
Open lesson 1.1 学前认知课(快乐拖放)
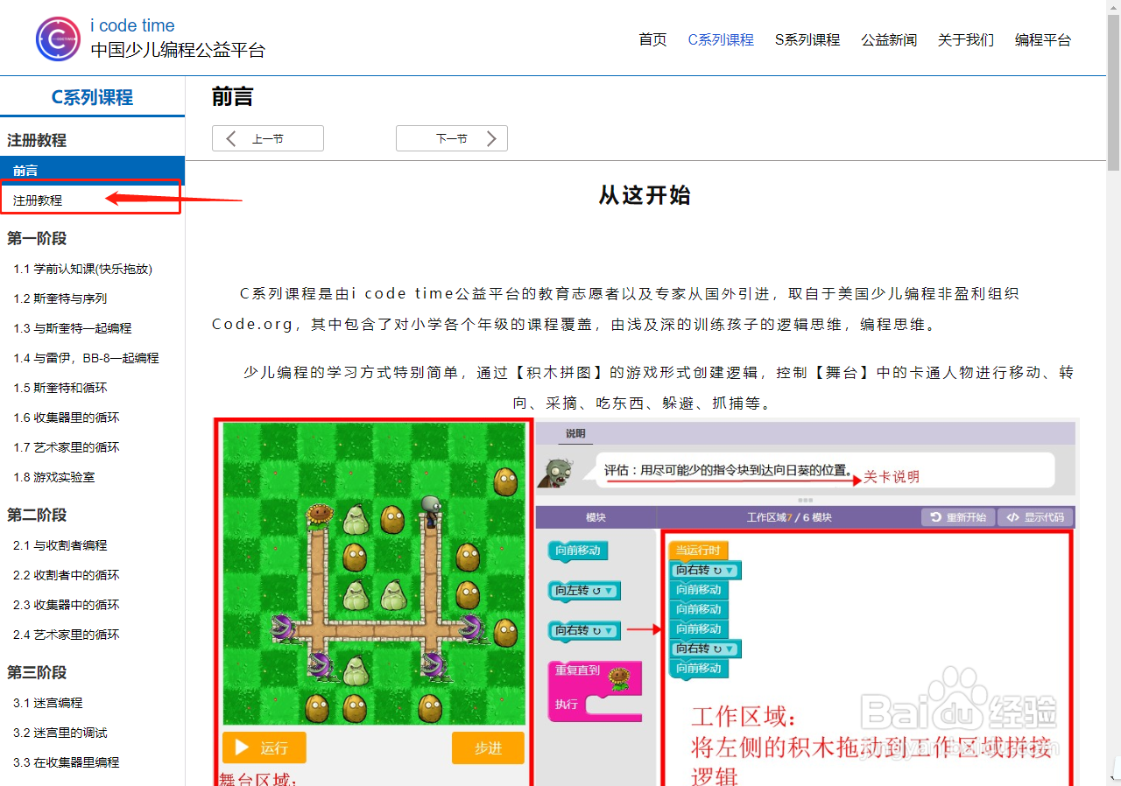pos(82,269)
